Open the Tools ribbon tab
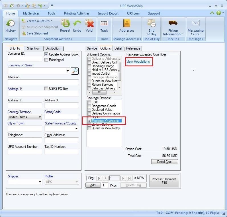The height and width of the screenshot is (217, 227). 52,13
